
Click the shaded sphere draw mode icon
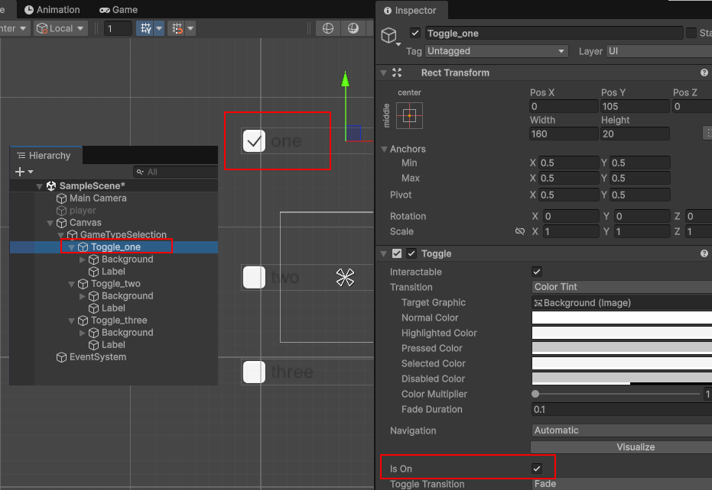pos(353,28)
